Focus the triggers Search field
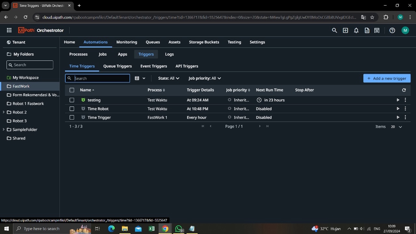 [97, 78]
